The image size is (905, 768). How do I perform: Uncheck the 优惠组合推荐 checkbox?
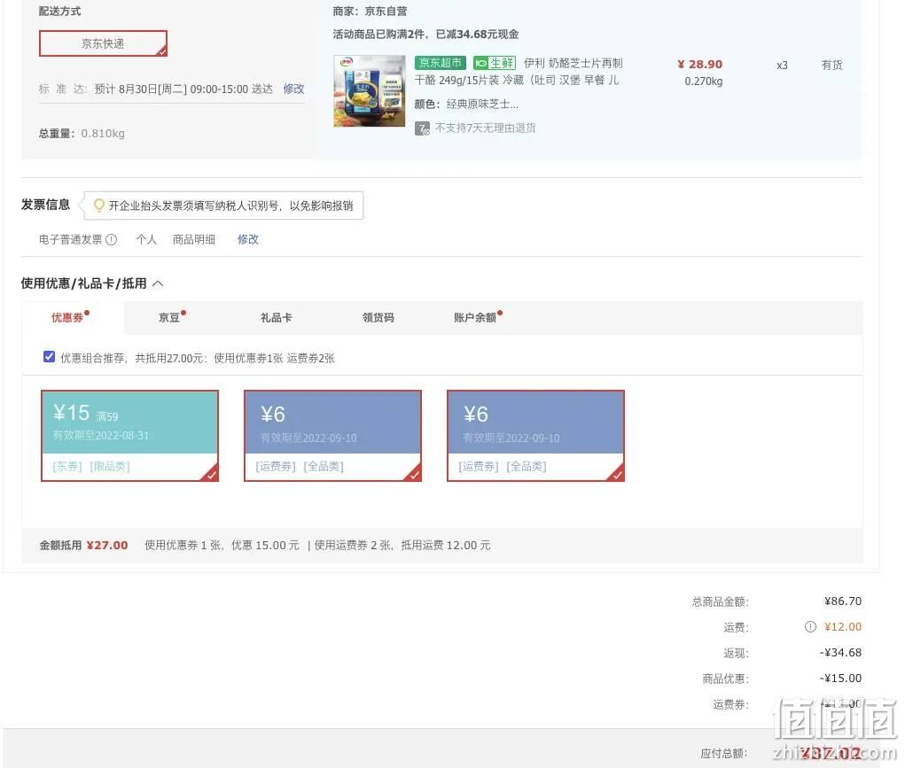click(x=49, y=357)
